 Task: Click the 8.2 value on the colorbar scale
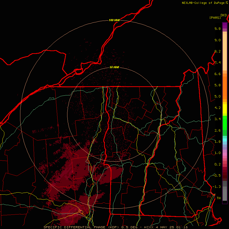point(218,51)
